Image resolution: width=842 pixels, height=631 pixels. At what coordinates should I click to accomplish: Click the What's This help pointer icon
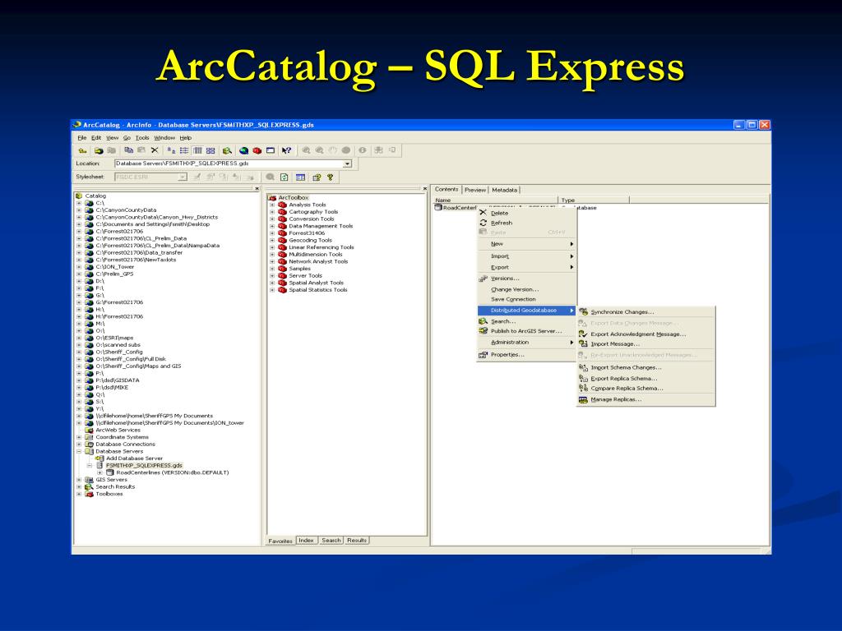tap(286, 151)
